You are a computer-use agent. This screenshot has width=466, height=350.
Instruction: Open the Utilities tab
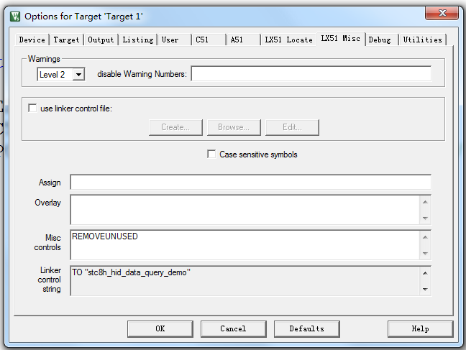(x=422, y=40)
